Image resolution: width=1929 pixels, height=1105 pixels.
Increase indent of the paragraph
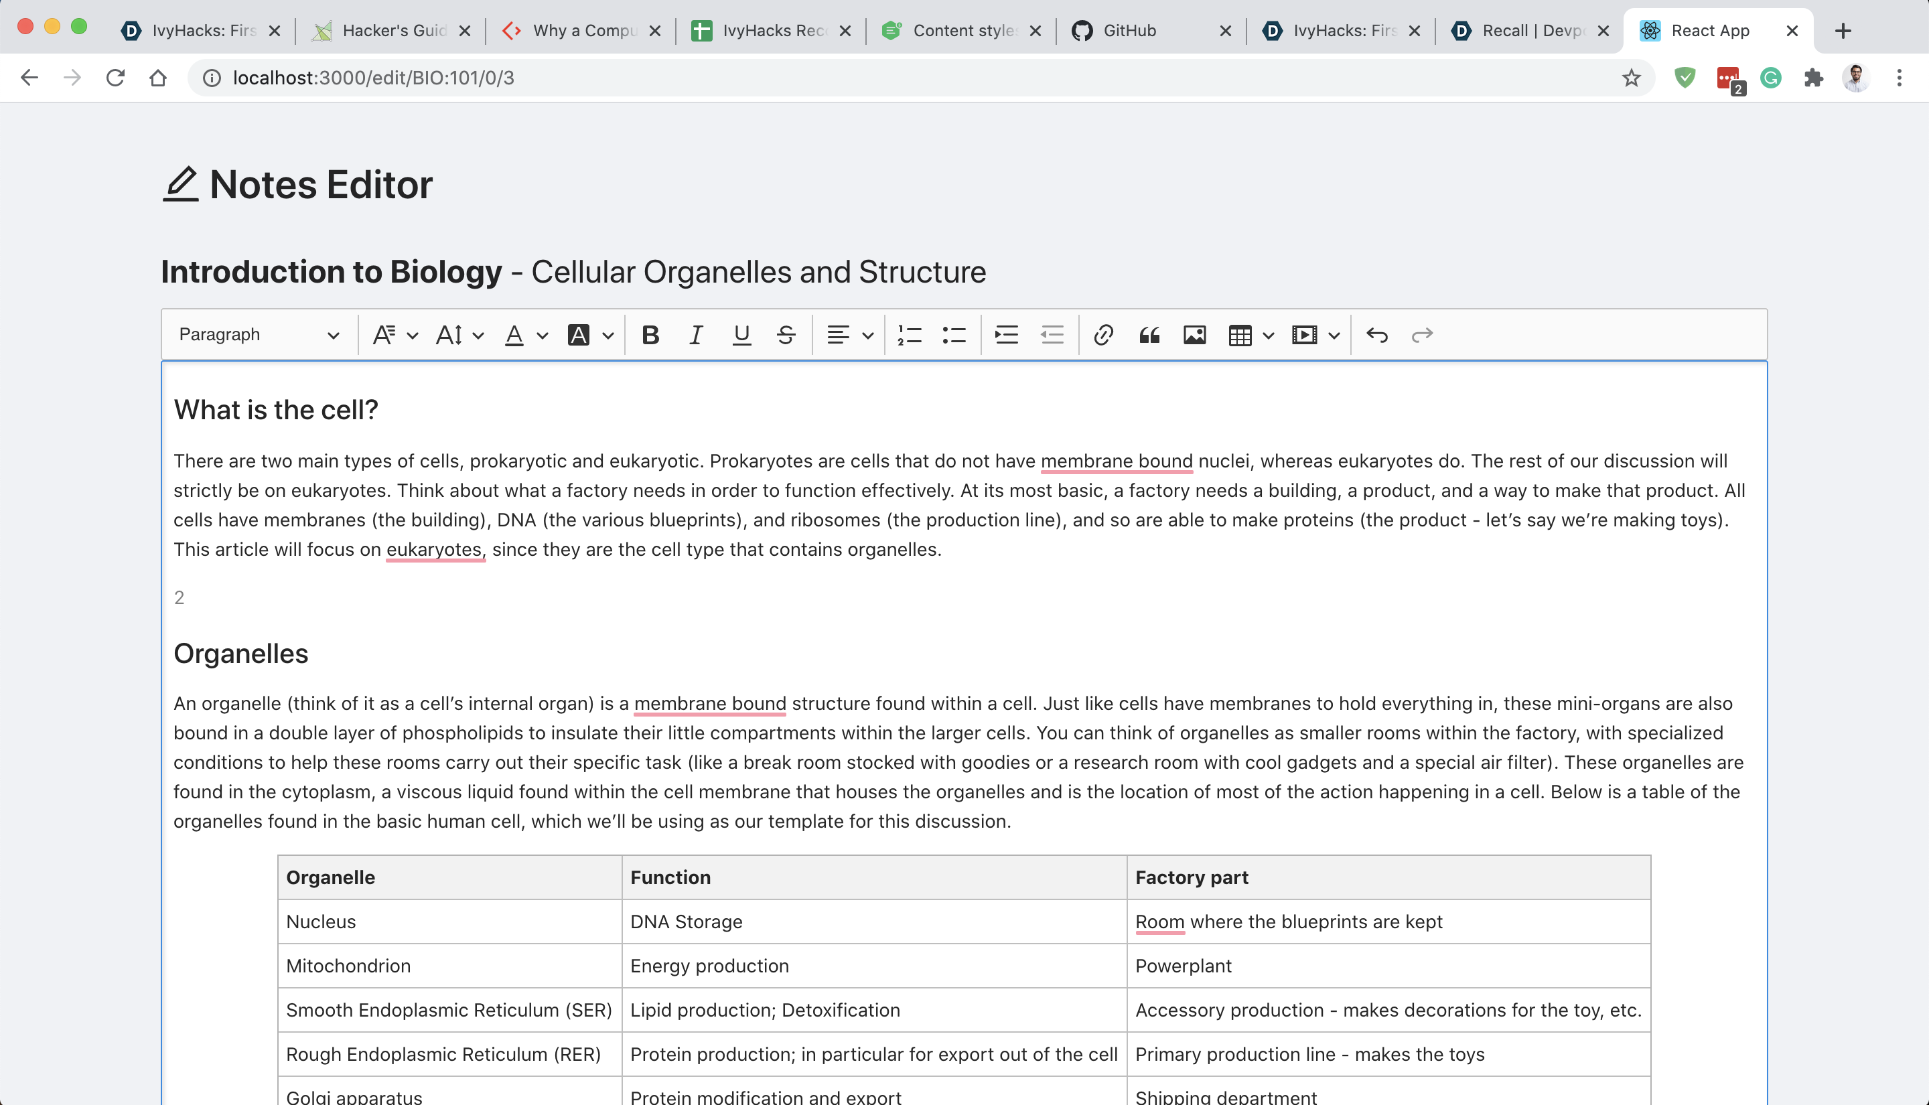point(1006,335)
